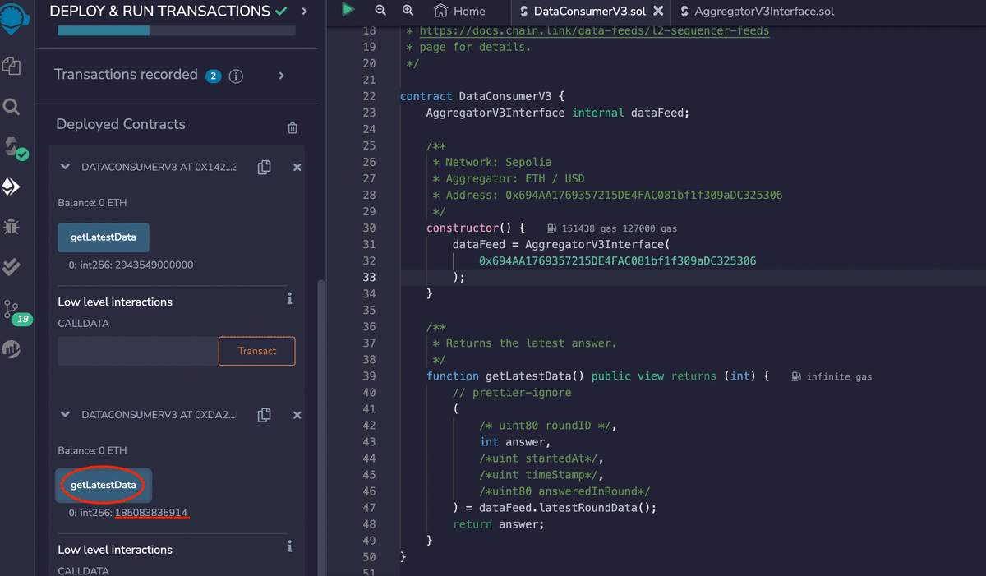Click the Returns the latest answer comment
Image resolution: width=986 pixels, height=576 pixels.
[x=525, y=343]
